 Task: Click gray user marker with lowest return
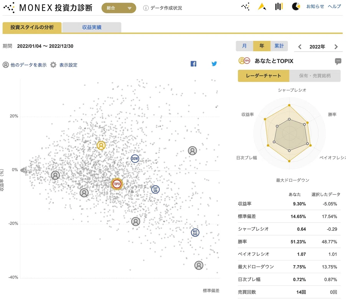click(199, 265)
